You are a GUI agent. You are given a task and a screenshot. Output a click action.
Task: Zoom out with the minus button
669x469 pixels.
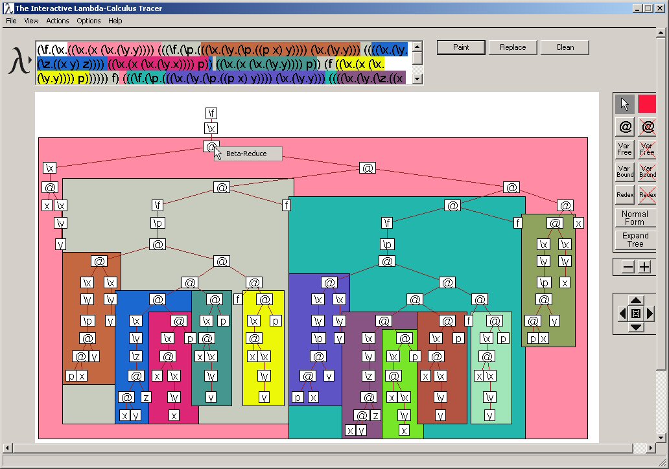pos(628,268)
